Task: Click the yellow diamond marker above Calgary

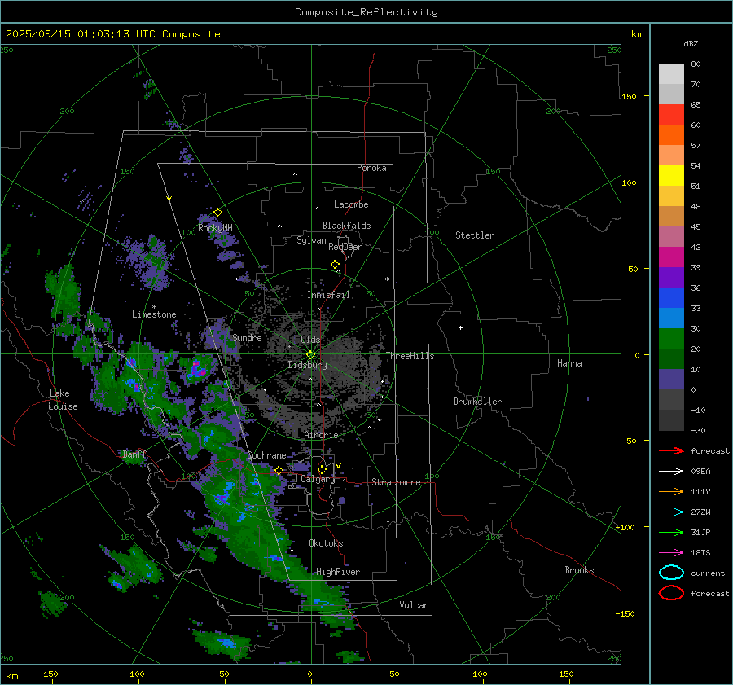Action: tap(322, 469)
